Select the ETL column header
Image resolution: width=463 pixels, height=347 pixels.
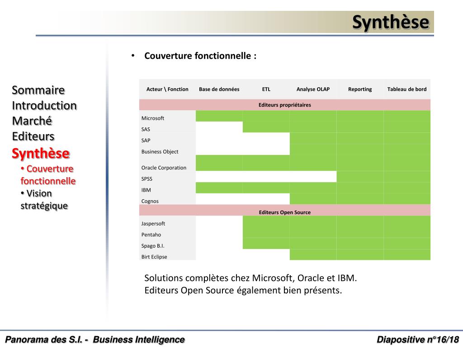tap(266, 89)
